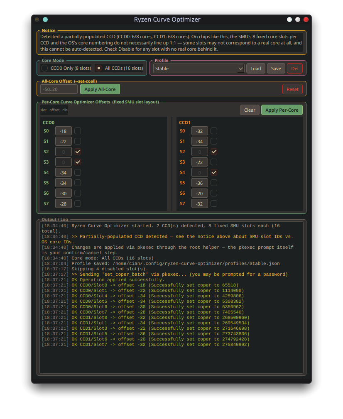This screenshot has height=419, width=343.
Task: Minimize the Ryzen Curve Optimizer window
Action: click(x=289, y=20)
